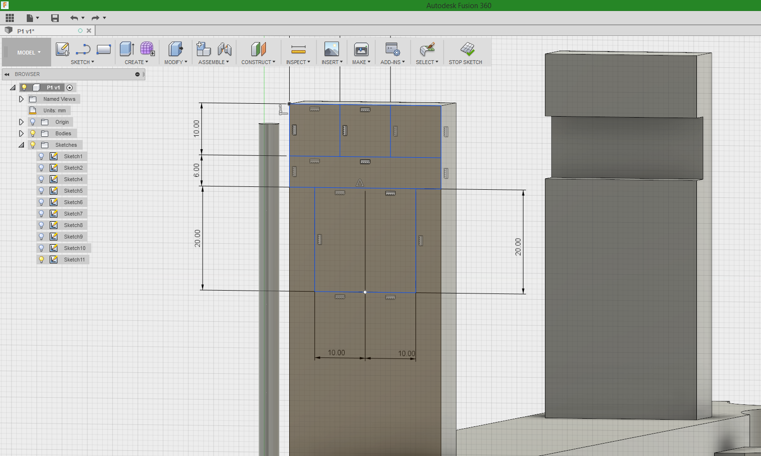This screenshot has height=456, width=761.
Task: Click the Redo arrow
Action: 96,18
